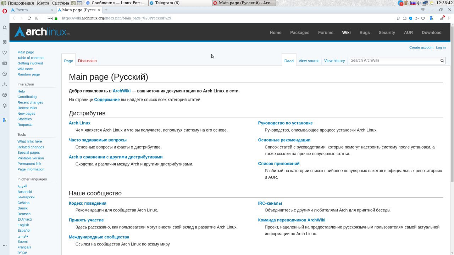Open the IRC-каналы link
454x255 pixels.
[270, 203]
